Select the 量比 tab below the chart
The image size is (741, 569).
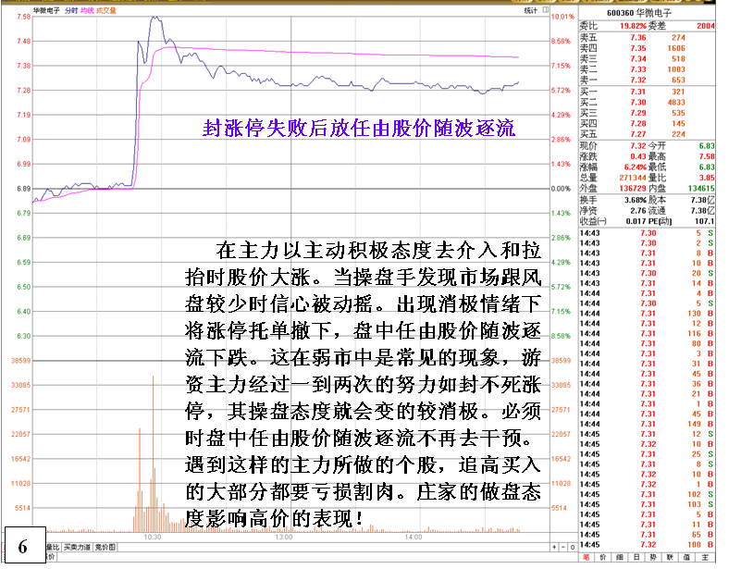pos(53,547)
